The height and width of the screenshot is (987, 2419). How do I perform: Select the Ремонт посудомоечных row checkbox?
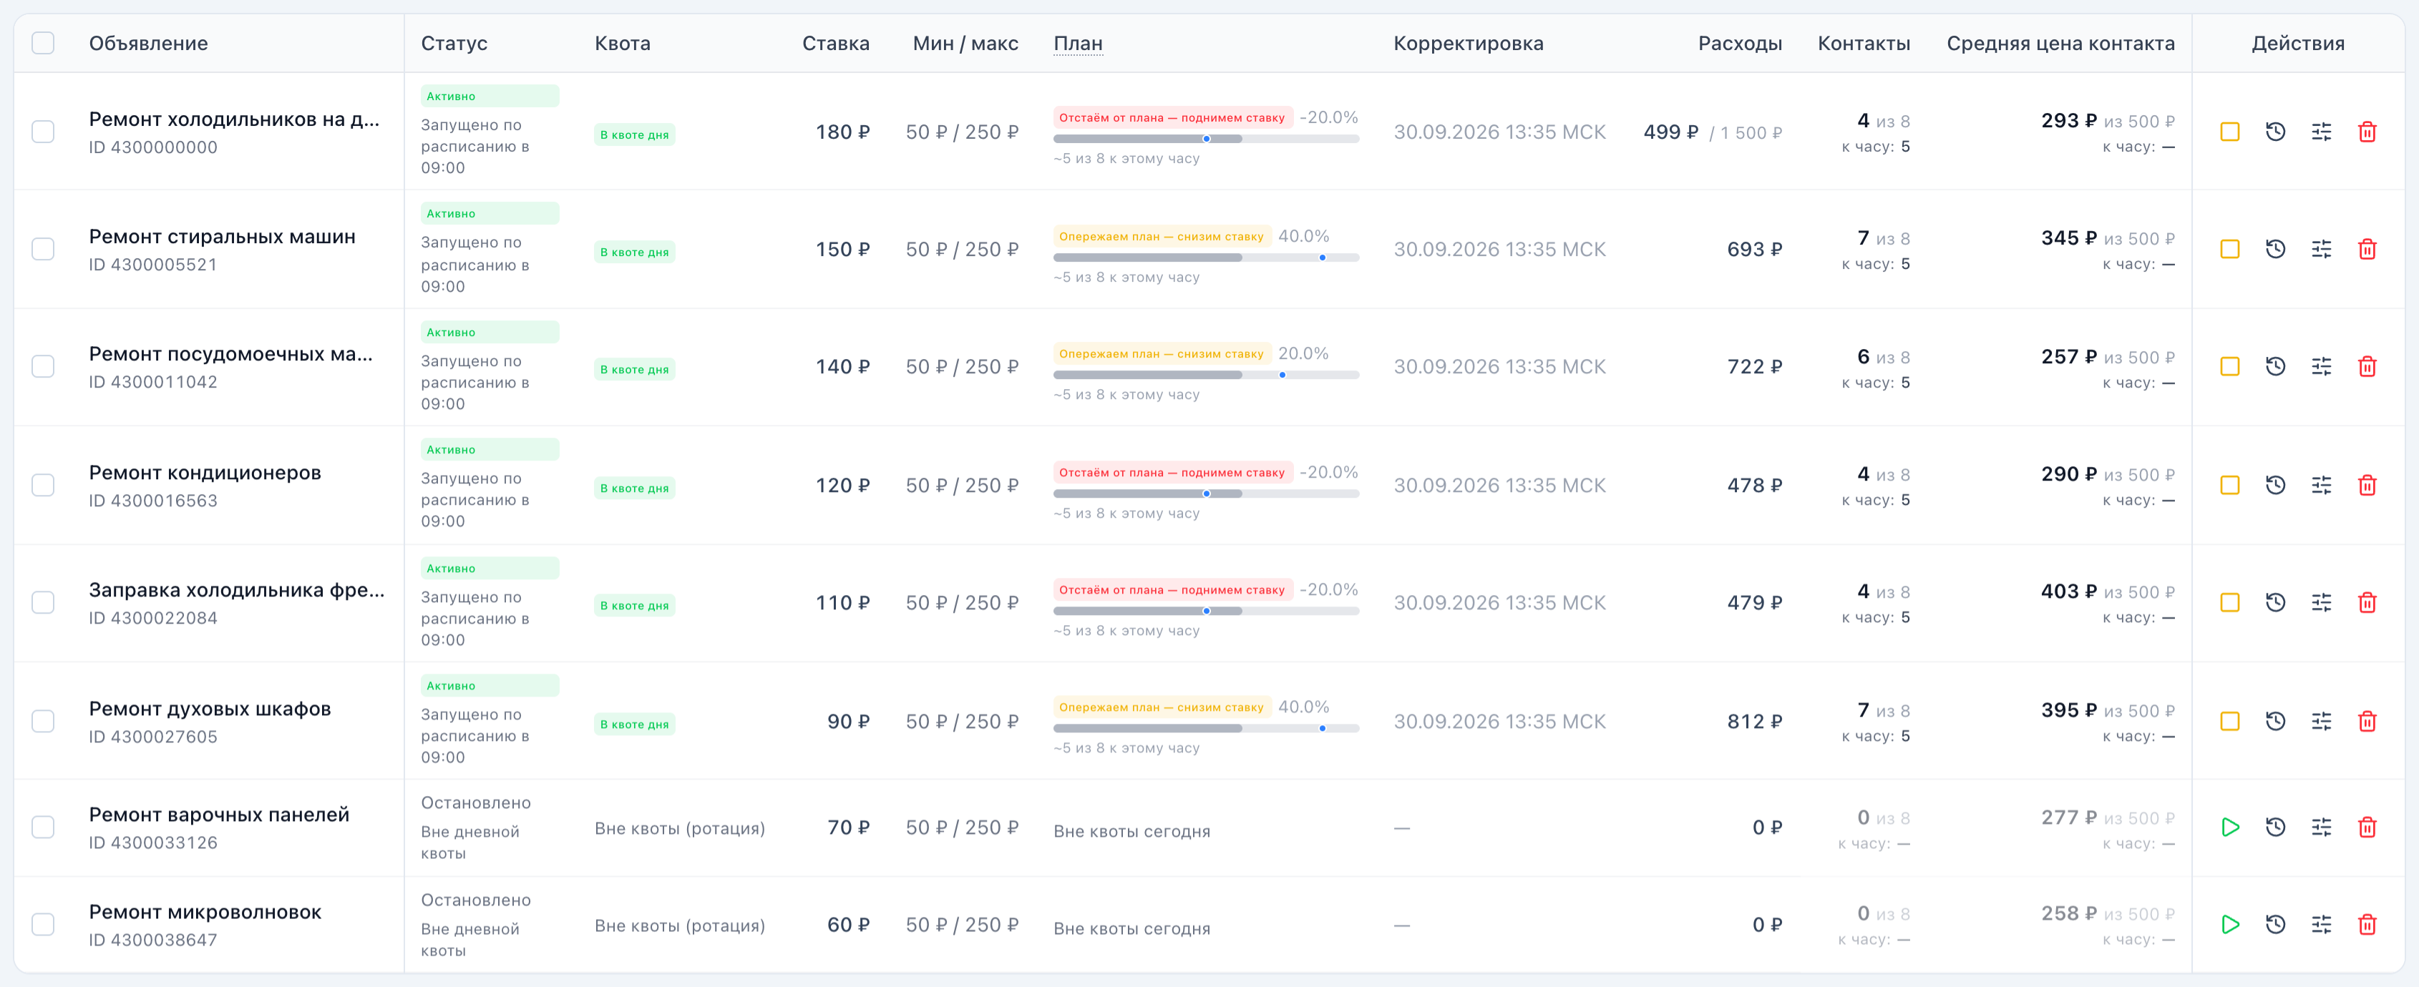point(43,367)
